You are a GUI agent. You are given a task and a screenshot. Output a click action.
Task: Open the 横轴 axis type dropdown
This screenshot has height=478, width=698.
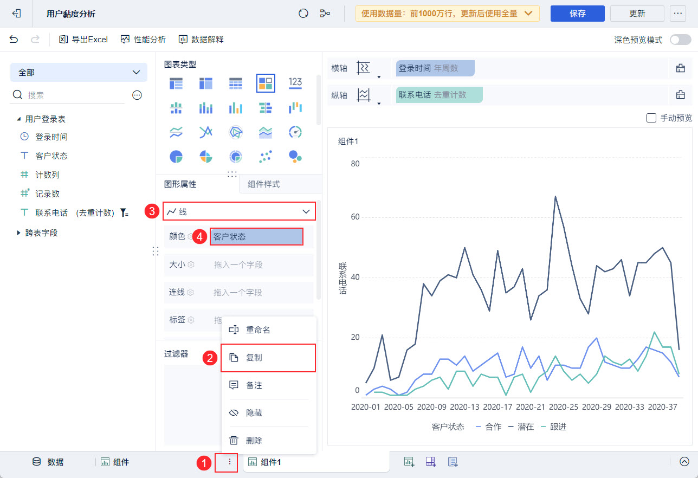pos(368,69)
